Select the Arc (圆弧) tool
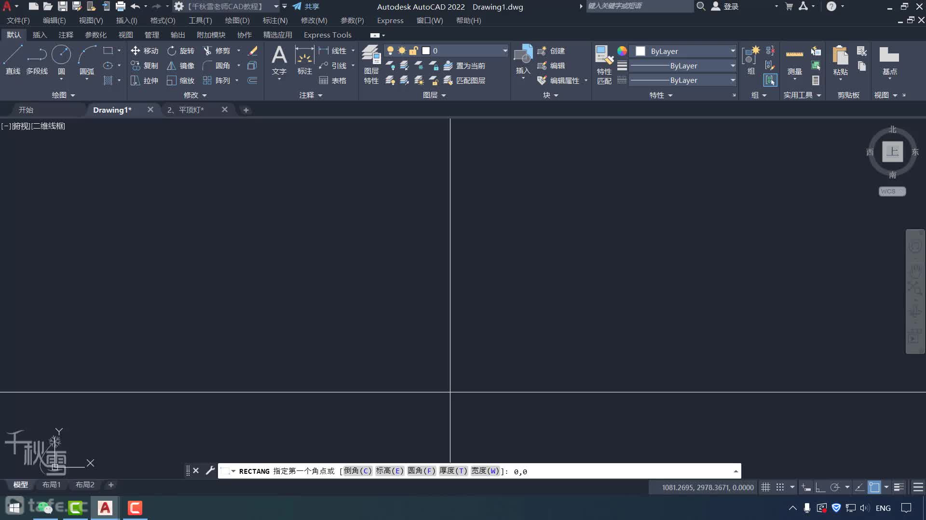The height and width of the screenshot is (520, 926). tap(87, 60)
